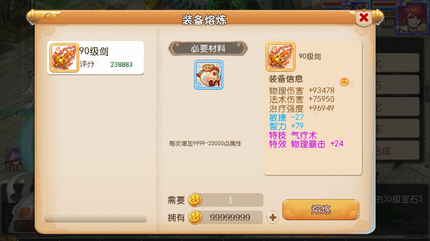430x241 pixels.
Task: Click the sword icon in equipment info panel
Action: pyautogui.click(x=280, y=57)
